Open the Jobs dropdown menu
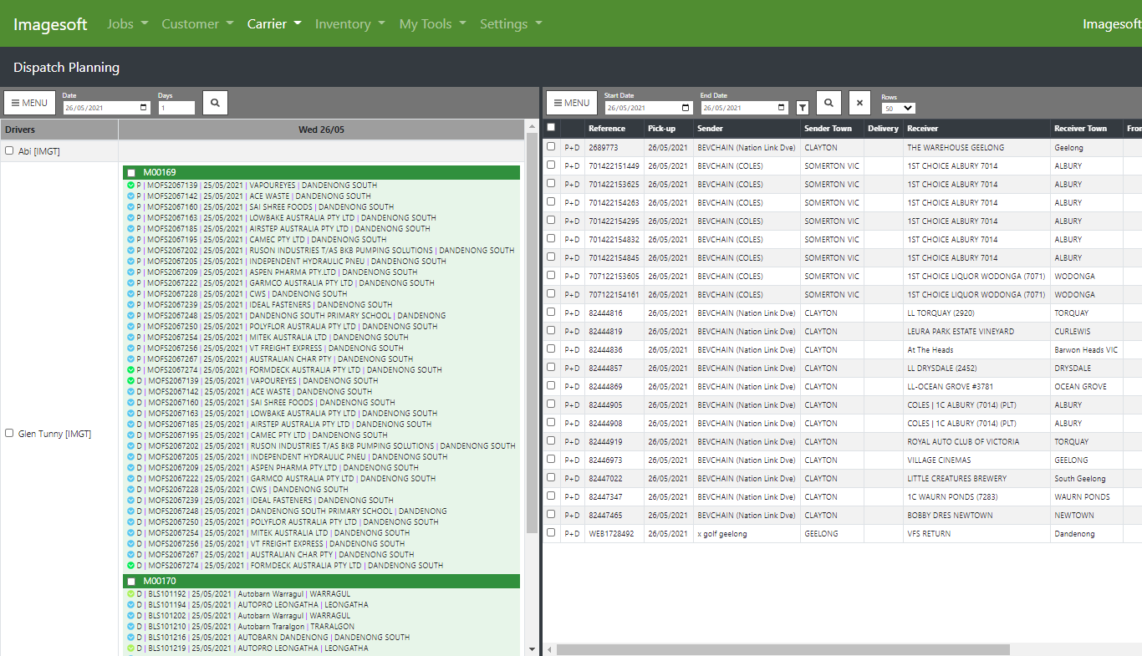 (x=127, y=23)
